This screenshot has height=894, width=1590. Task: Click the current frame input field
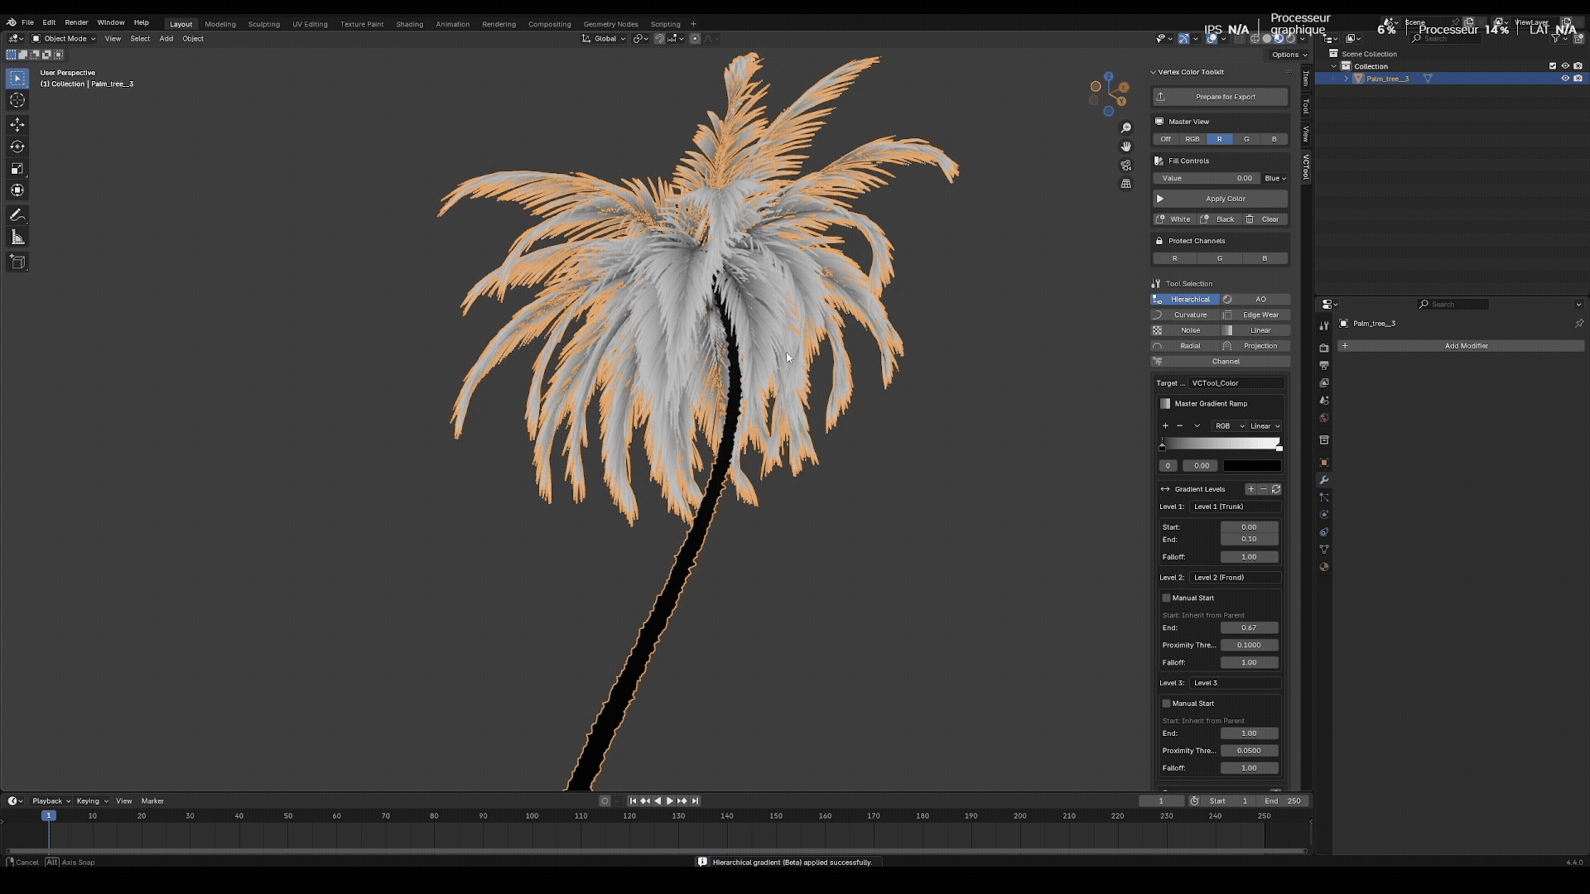[x=1162, y=800]
